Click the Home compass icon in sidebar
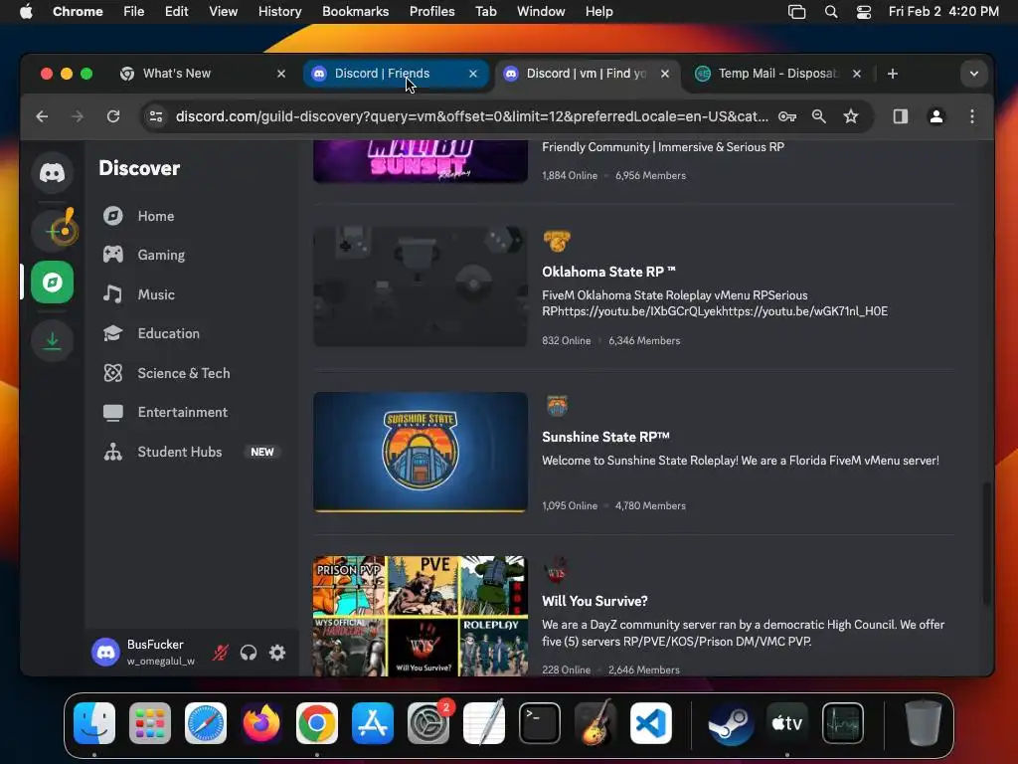 pyautogui.click(x=113, y=216)
